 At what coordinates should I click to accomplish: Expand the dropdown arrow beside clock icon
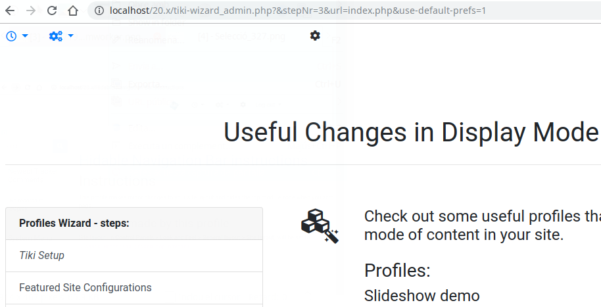pyautogui.click(x=25, y=36)
